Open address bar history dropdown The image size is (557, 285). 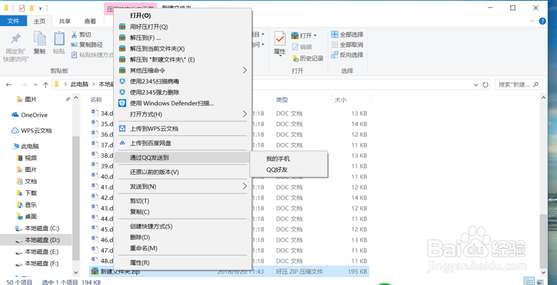click(x=476, y=85)
